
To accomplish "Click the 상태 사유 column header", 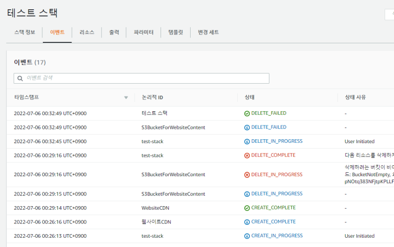I will [355, 97].
